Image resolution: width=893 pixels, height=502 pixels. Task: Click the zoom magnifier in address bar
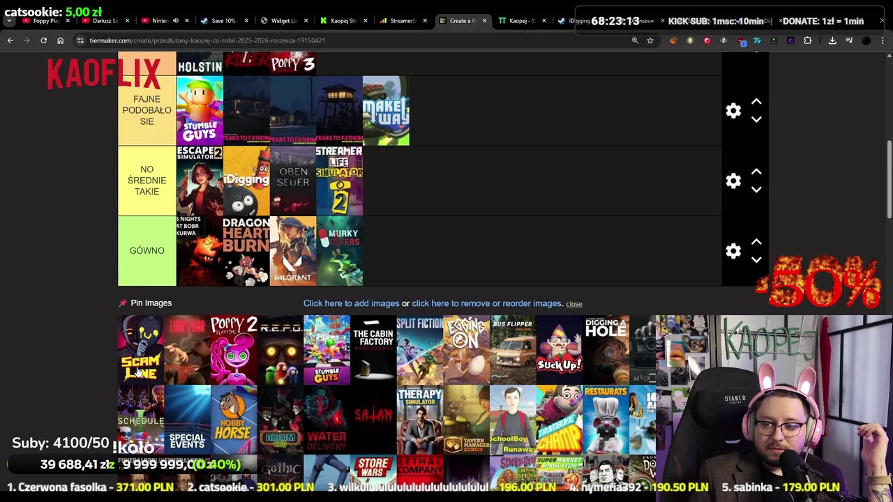635,40
